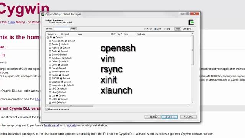245x138 pixels.
Task: Expand the Accessibility category node
Action: coord(50,41)
